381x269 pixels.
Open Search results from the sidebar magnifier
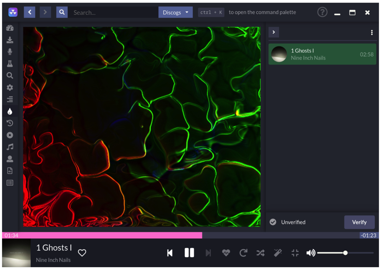(x=10, y=75)
